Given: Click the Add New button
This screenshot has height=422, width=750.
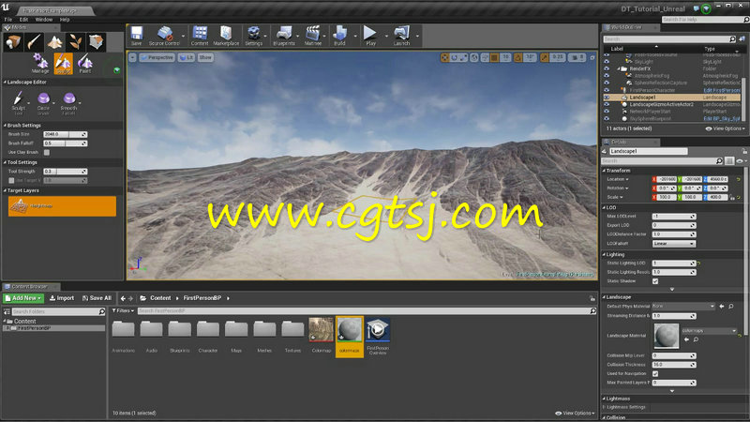Looking at the screenshot, I should 23,298.
